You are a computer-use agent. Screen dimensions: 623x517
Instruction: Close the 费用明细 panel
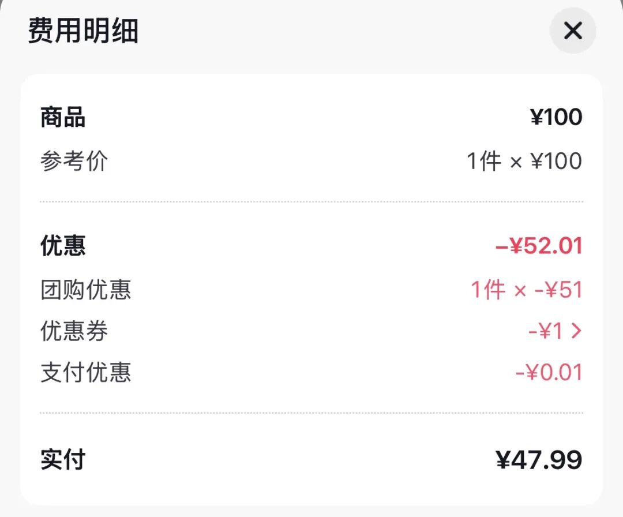[x=572, y=31]
